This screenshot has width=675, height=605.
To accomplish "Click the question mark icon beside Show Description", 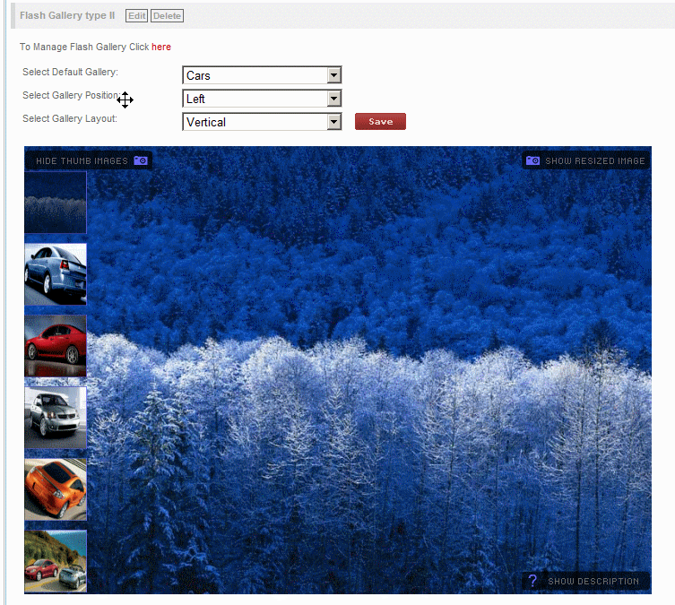I will pos(532,581).
